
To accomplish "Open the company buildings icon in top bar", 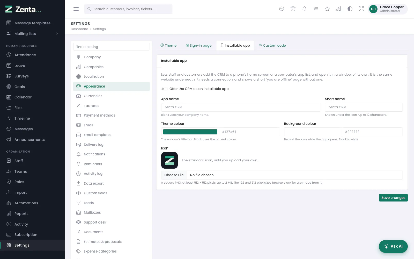I will click(x=338, y=9).
